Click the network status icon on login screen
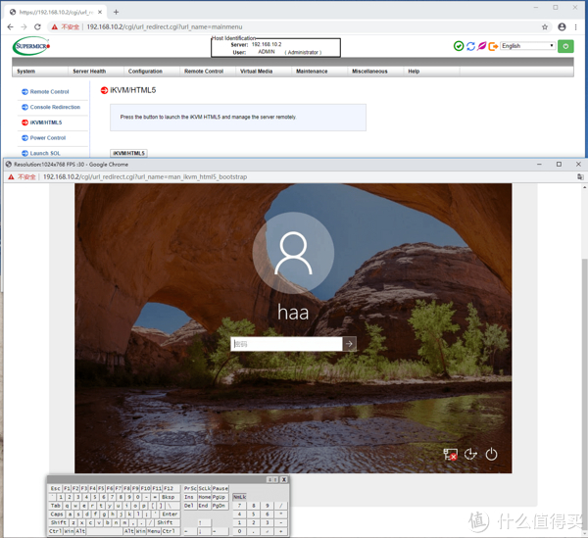588x538 pixels. pos(450,455)
